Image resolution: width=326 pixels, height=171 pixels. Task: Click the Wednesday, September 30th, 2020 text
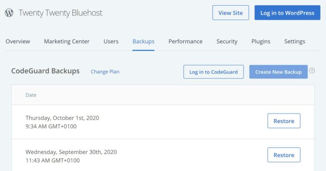71,152
